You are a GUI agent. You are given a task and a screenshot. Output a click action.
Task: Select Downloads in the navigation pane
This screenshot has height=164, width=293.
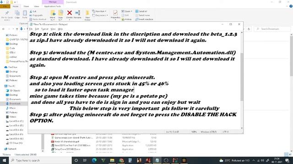pos(13,104)
